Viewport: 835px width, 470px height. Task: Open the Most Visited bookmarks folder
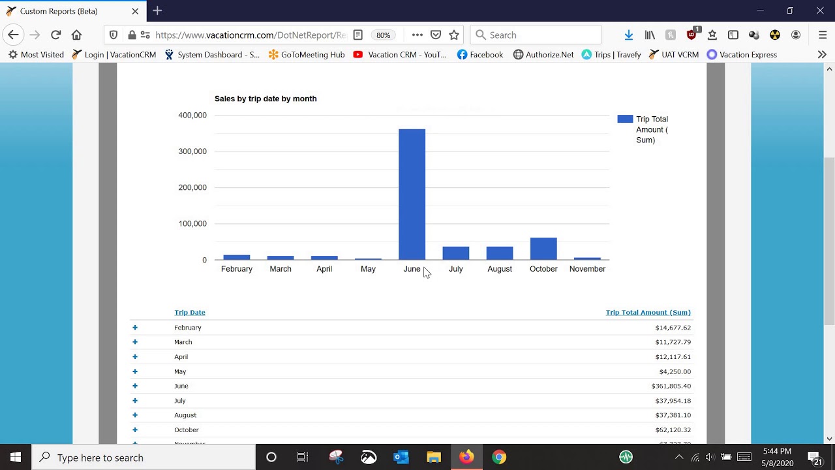(36, 55)
